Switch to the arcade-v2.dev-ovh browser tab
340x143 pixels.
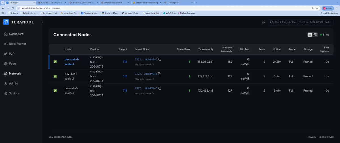coord(83,3)
